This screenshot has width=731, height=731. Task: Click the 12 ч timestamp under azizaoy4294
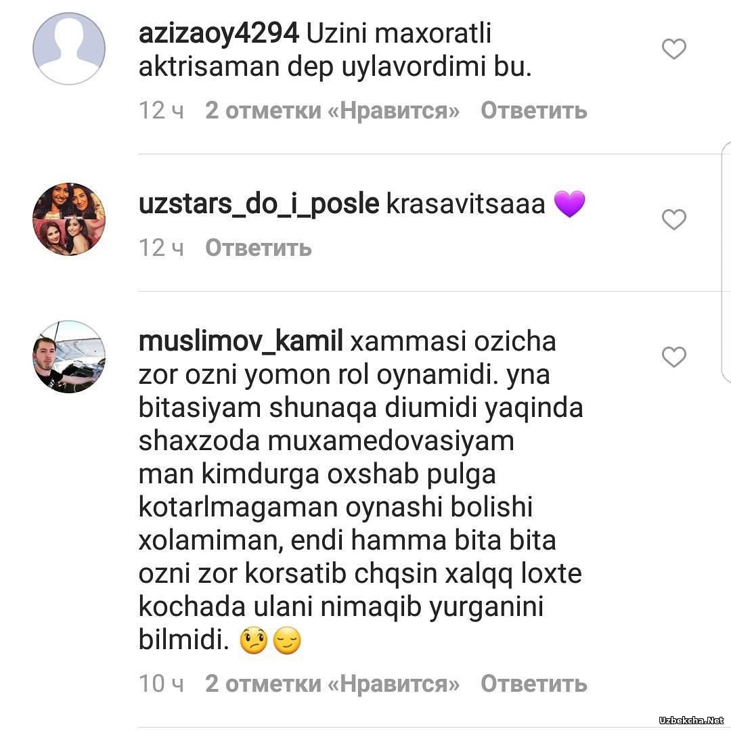[161, 111]
